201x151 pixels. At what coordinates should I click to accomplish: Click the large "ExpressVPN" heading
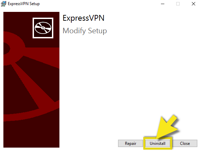(x=84, y=18)
